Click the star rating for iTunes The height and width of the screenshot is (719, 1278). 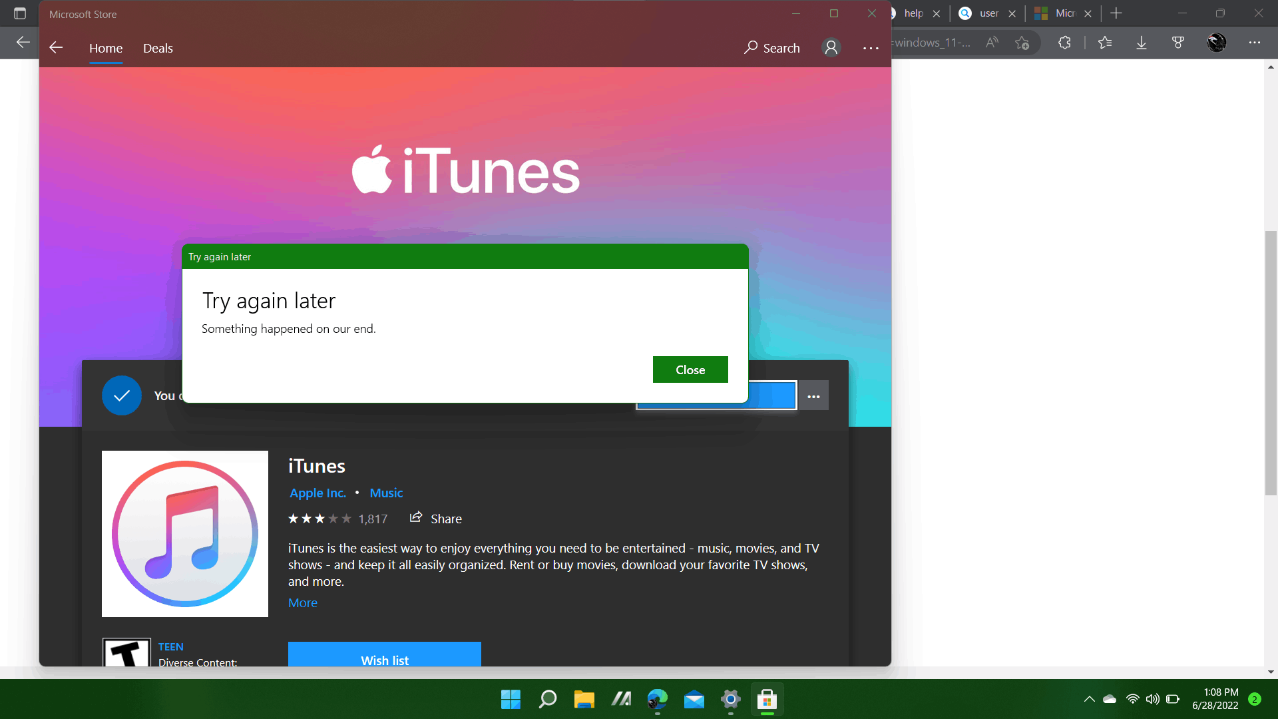coord(319,519)
